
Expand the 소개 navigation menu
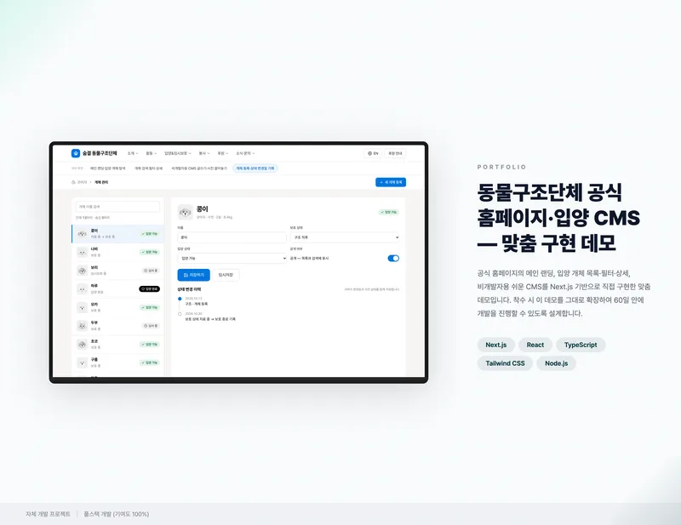pyautogui.click(x=133, y=153)
